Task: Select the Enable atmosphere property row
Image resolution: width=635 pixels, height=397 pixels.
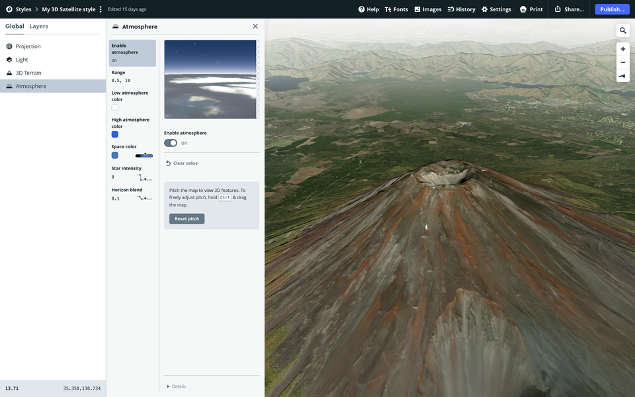Action: (132, 53)
